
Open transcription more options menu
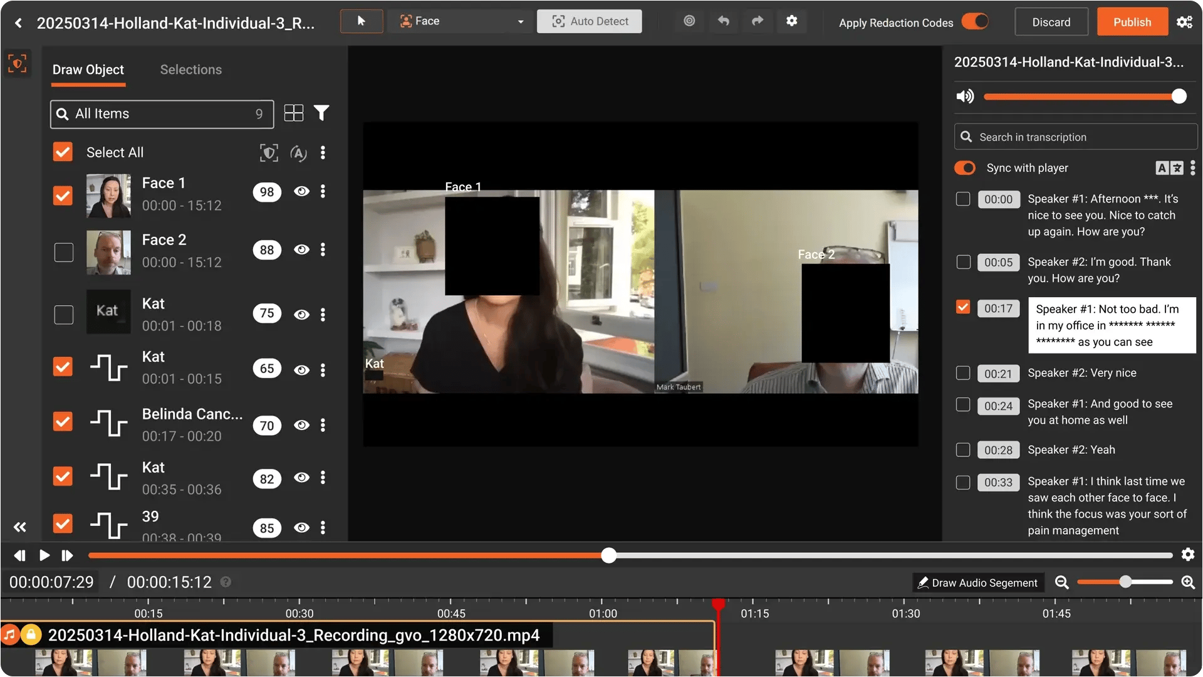[x=1192, y=168]
